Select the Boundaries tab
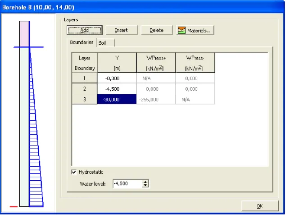This screenshot has width=286, height=215. click(x=82, y=42)
